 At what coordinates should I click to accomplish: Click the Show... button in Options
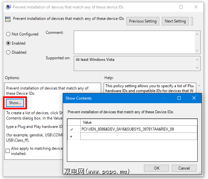(15, 103)
